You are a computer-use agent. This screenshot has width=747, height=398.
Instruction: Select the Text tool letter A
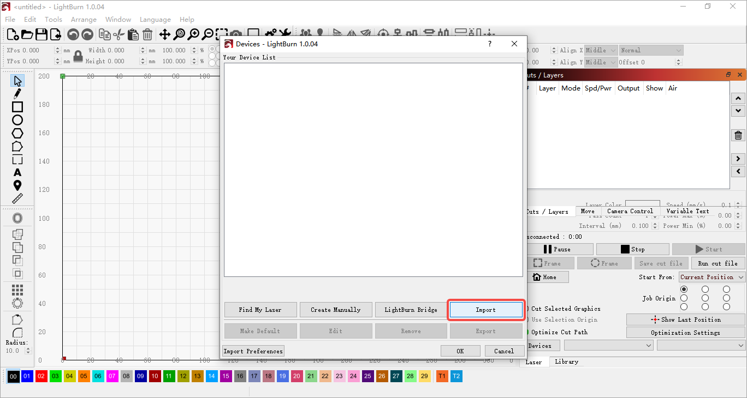[x=17, y=172]
